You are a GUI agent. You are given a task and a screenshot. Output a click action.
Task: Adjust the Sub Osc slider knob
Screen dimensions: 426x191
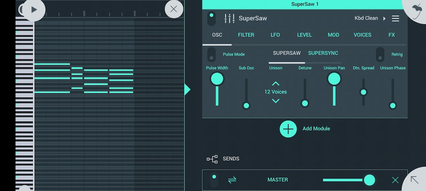click(246, 105)
